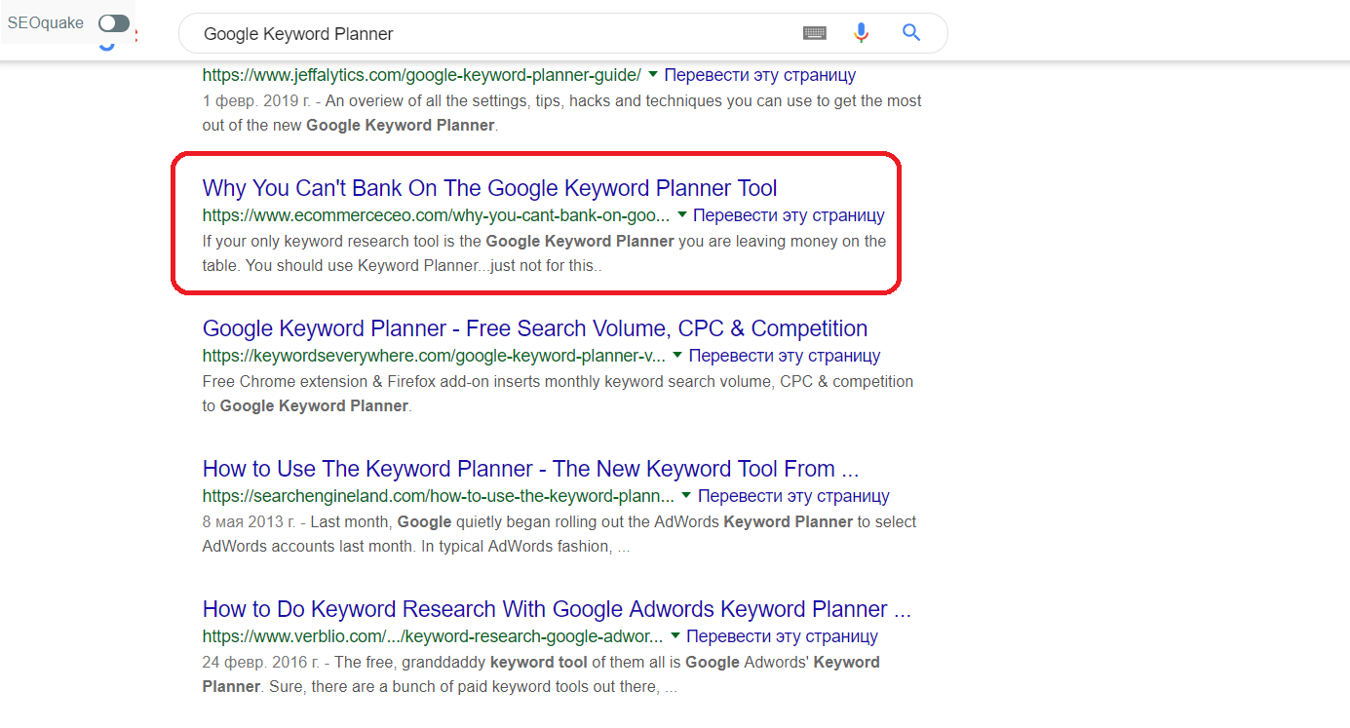Viewport: 1350px width, 728px height.
Task: Open "How to Use The Keyword Planner" result
Action: click(530, 469)
